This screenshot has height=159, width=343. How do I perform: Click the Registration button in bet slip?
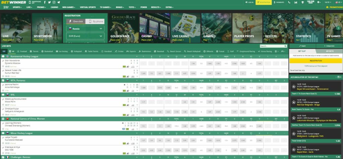point(316,61)
